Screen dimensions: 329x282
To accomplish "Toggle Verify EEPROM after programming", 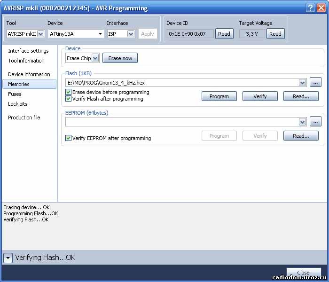I will pyautogui.click(x=68, y=138).
